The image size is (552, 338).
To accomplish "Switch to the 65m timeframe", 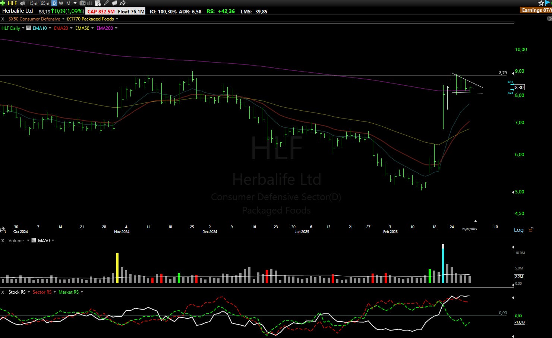I will point(45,3).
